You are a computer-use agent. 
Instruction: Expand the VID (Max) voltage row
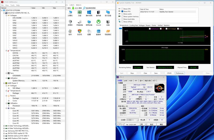coord(9,88)
